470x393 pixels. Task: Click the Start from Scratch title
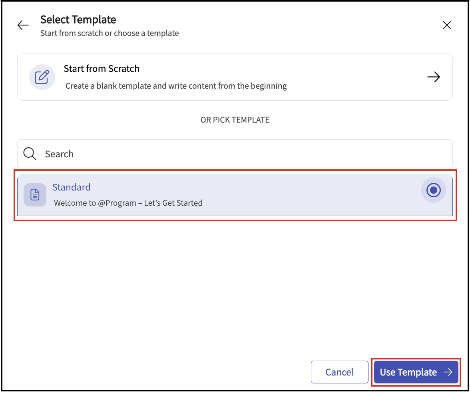coord(102,68)
